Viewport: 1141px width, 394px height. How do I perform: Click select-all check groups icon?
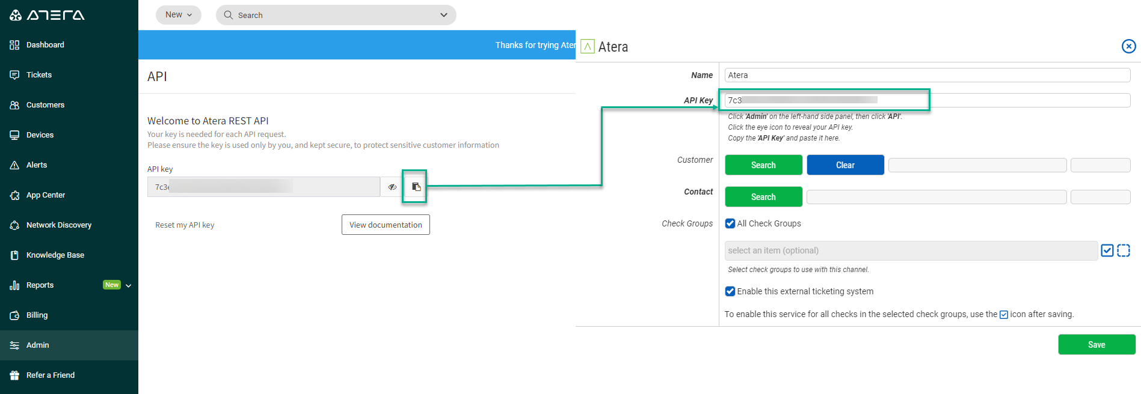click(x=1107, y=250)
